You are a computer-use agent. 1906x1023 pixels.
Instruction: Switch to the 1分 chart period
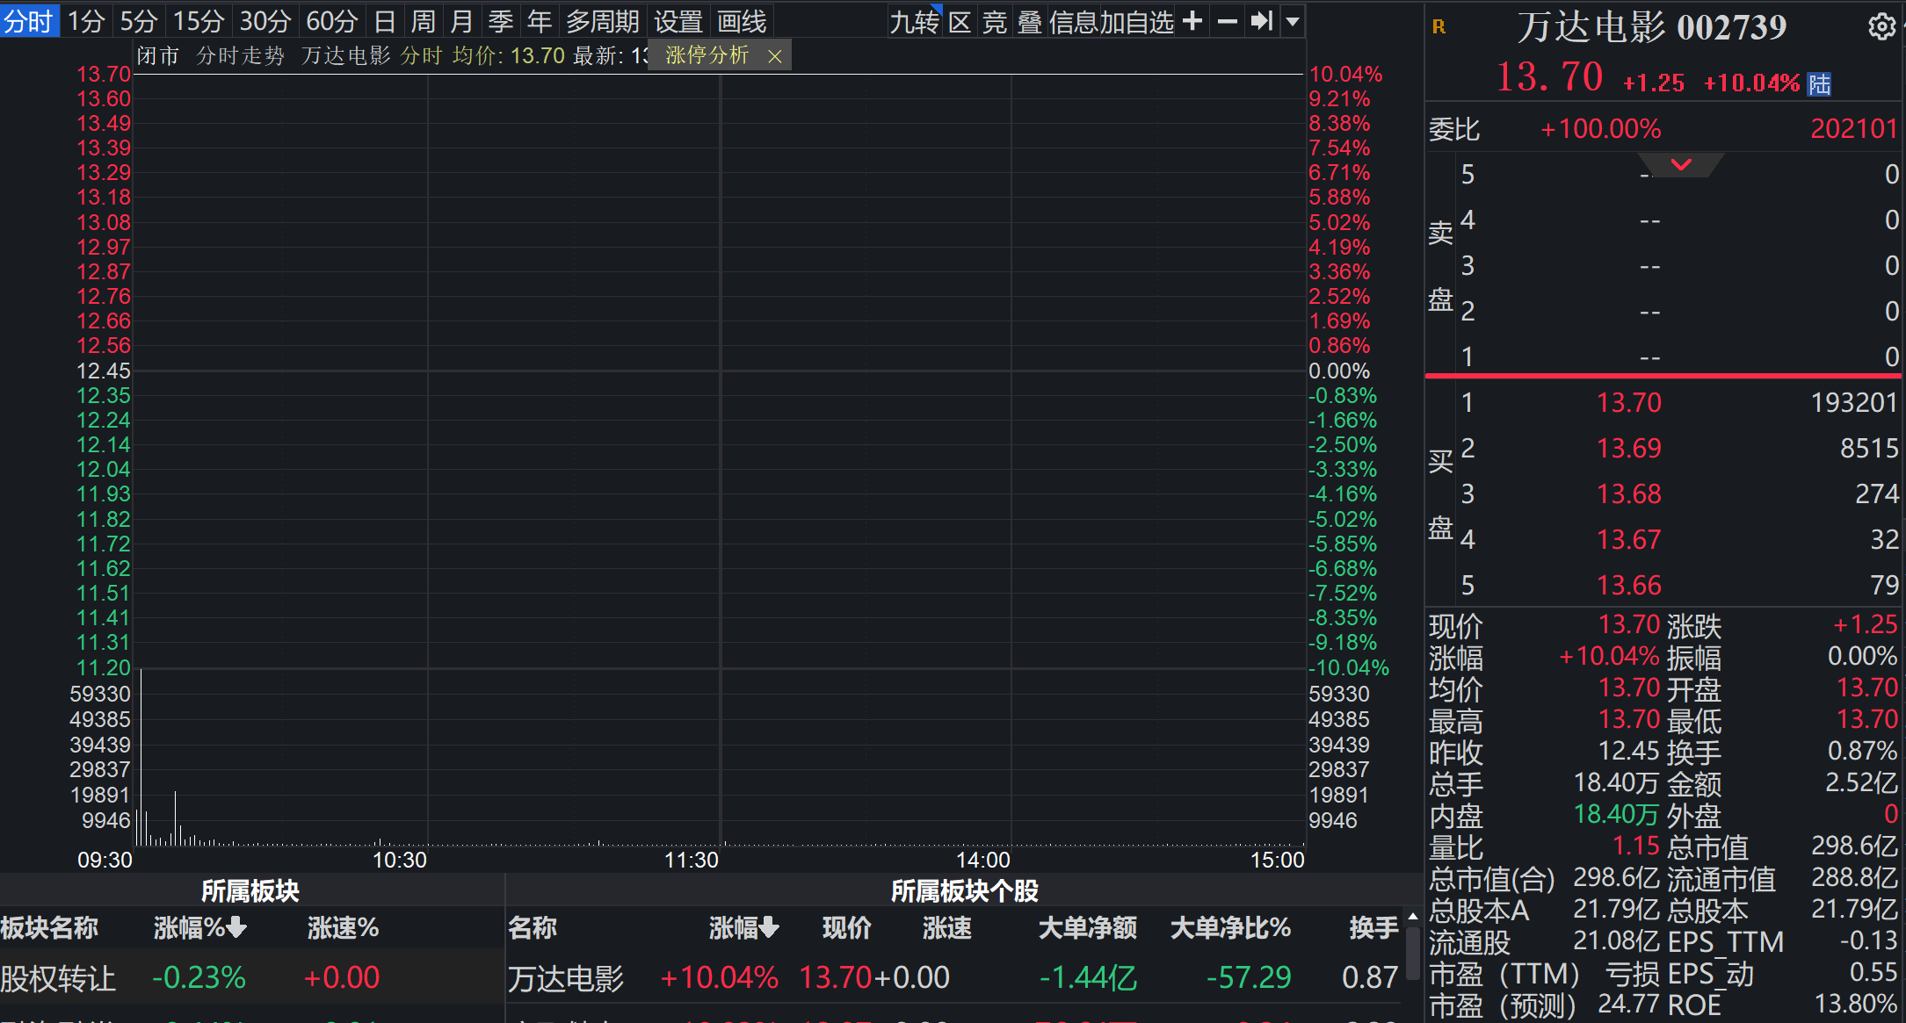coord(86,21)
